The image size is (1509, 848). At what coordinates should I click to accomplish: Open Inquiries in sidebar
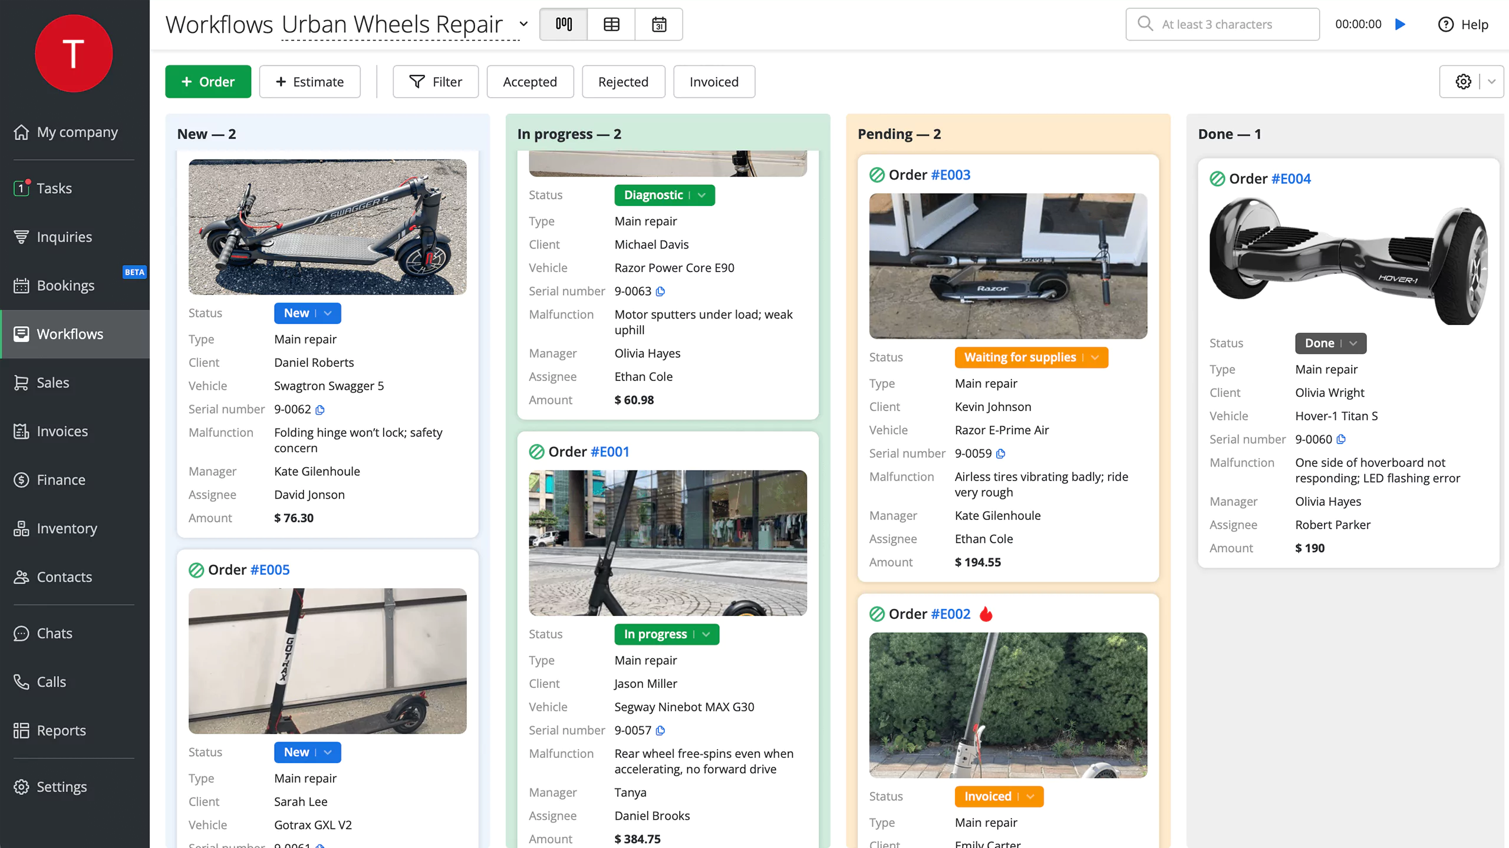click(x=75, y=237)
